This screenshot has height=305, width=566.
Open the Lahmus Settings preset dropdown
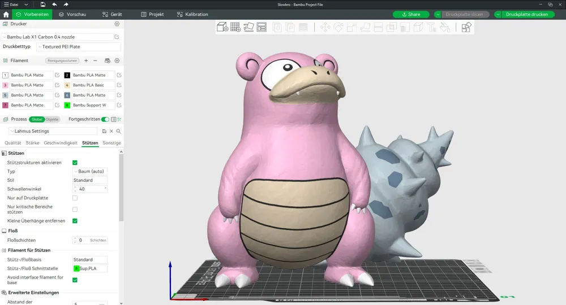53,131
